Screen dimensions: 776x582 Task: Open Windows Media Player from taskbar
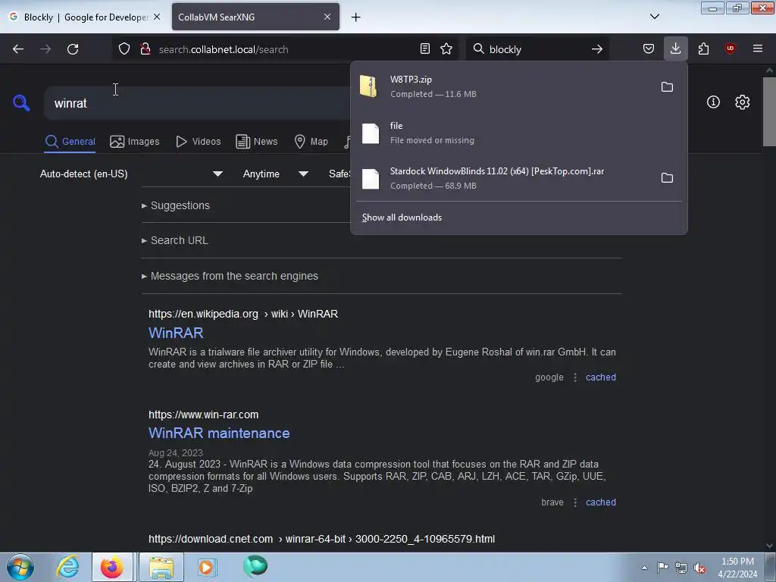206,567
